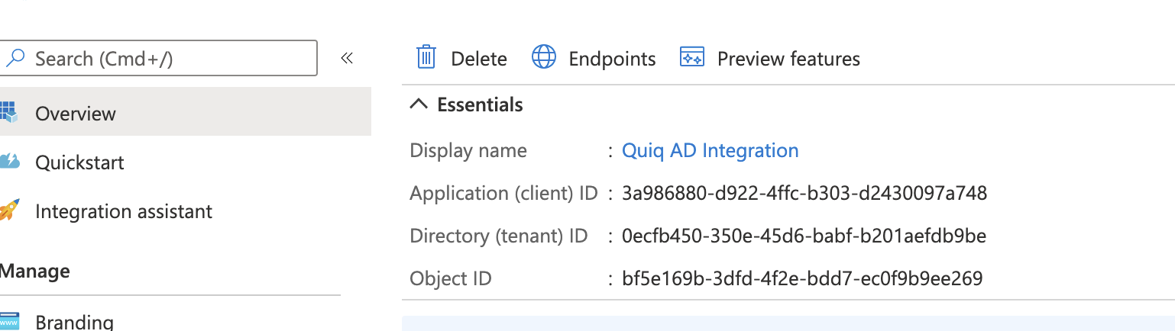Open Endpoints from the toolbar
This screenshot has height=331, width=1175.
click(x=593, y=59)
